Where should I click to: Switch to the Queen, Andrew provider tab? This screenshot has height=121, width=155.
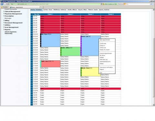point(104,10)
